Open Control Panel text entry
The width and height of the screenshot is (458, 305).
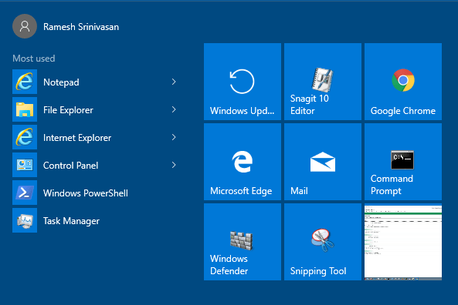(x=71, y=165)
